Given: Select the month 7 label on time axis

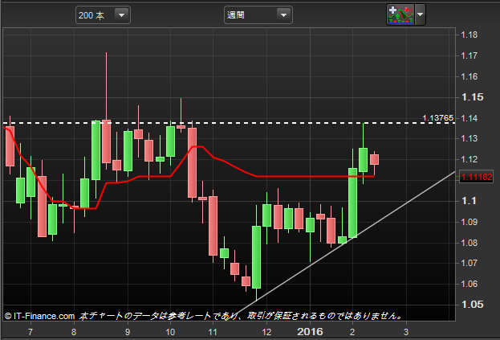Looking at the screenshot, I should 30,332.
